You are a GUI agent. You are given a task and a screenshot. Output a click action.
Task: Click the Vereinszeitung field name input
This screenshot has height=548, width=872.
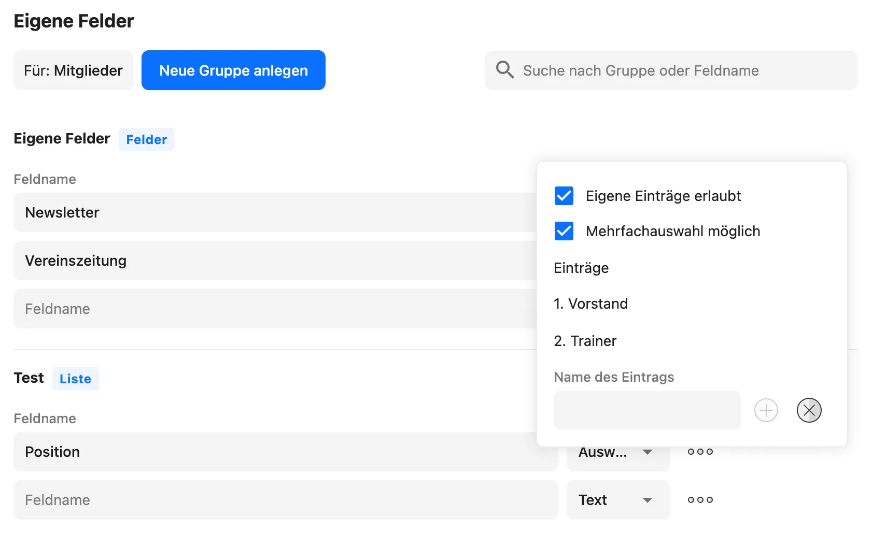pyautogui.click(x=275, y=261)
